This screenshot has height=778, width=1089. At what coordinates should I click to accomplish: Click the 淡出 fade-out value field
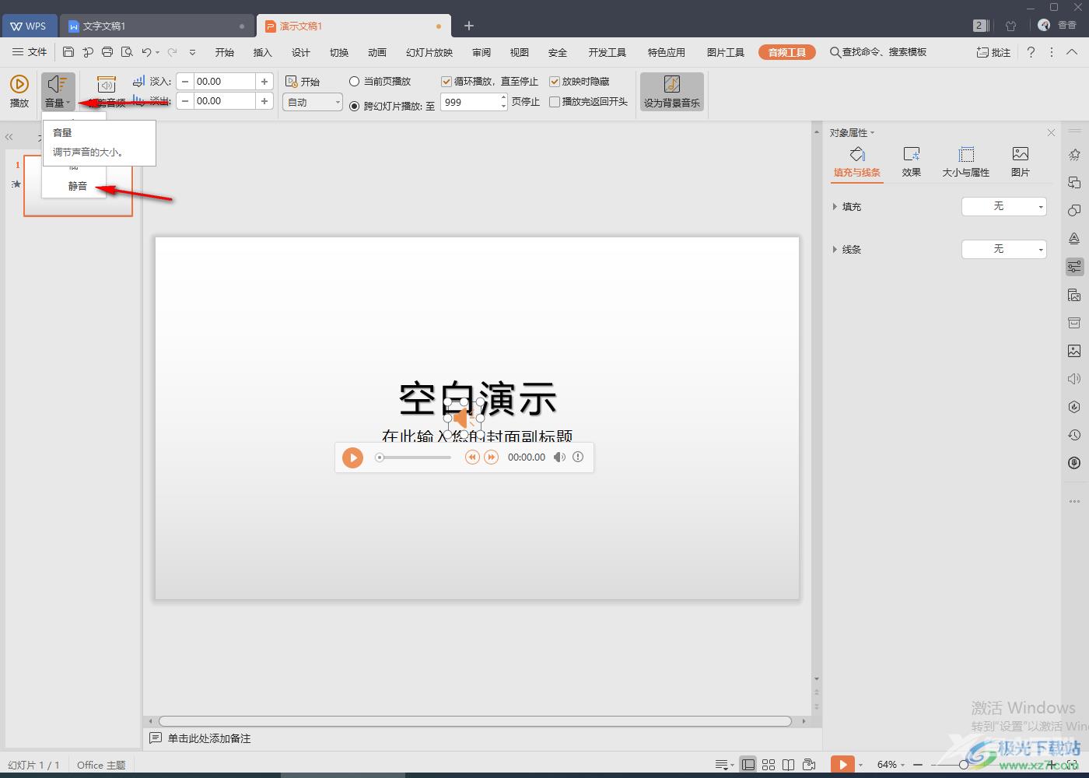(225, 100)
